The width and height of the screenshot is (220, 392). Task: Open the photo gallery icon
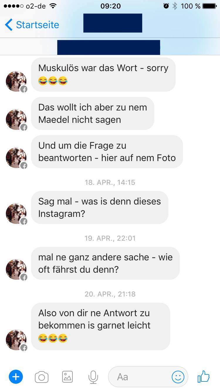pos(67,377)
